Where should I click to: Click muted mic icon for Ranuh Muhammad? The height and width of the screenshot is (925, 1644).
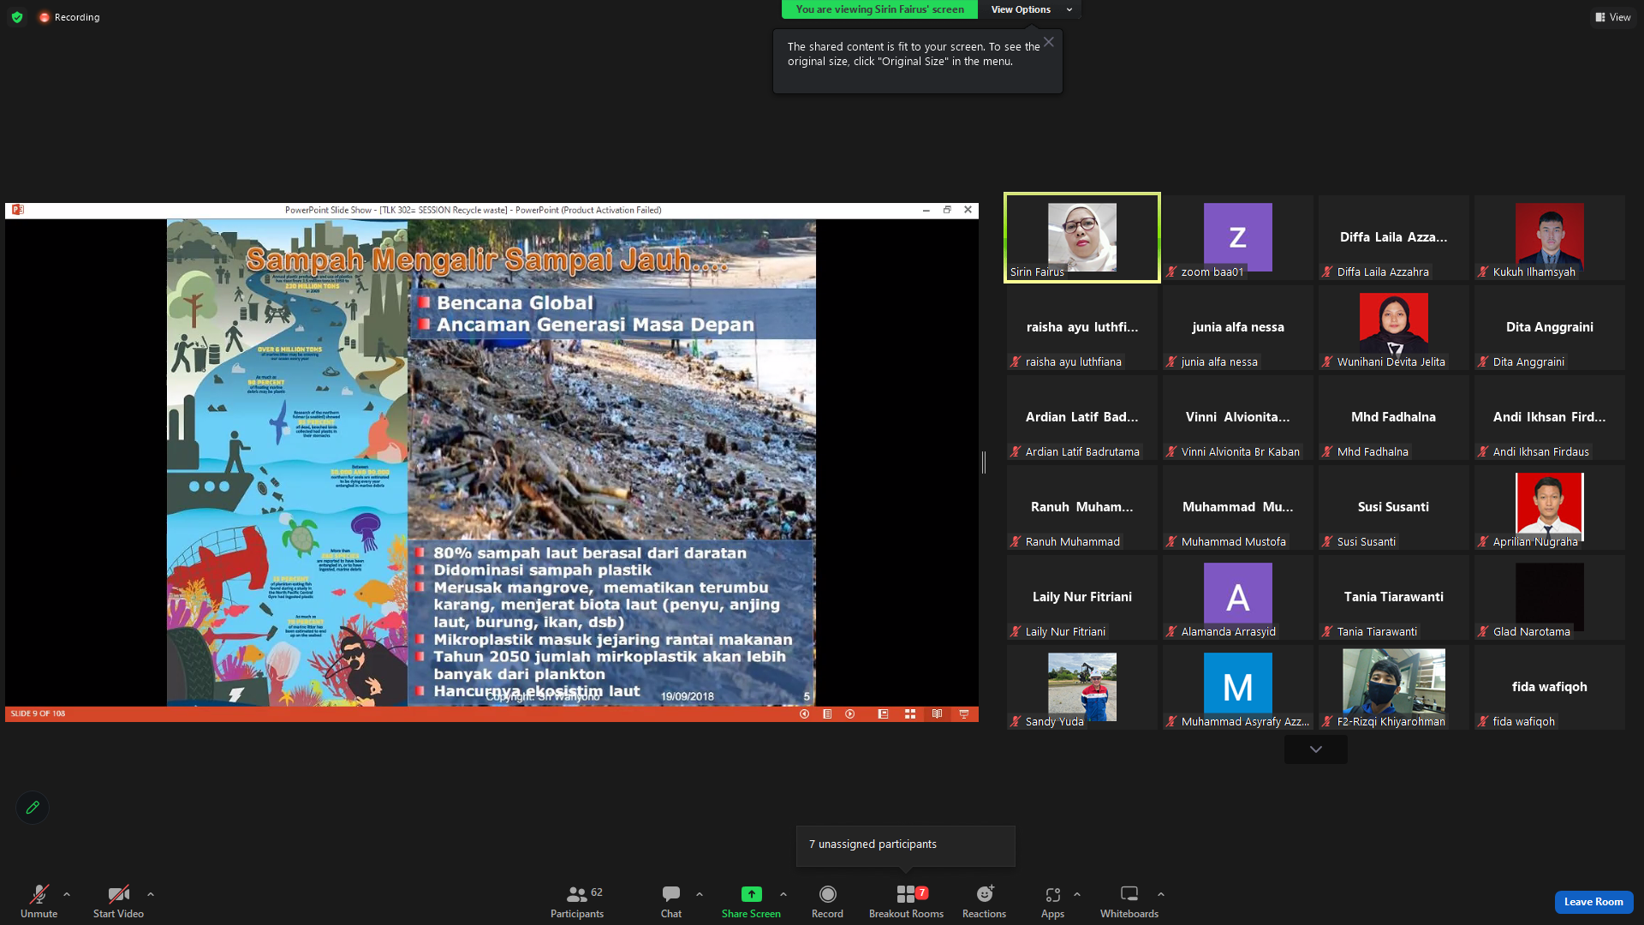[1016, 542]
